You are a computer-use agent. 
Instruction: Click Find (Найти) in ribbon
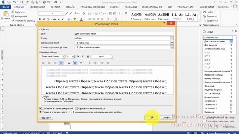208,12
